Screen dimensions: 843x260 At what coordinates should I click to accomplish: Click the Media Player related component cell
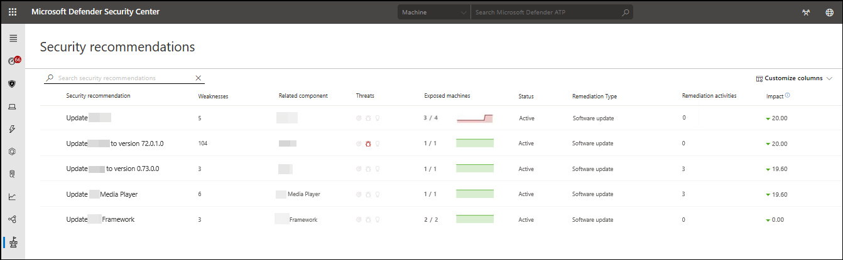pyautogui.click(x=298, y=194)
